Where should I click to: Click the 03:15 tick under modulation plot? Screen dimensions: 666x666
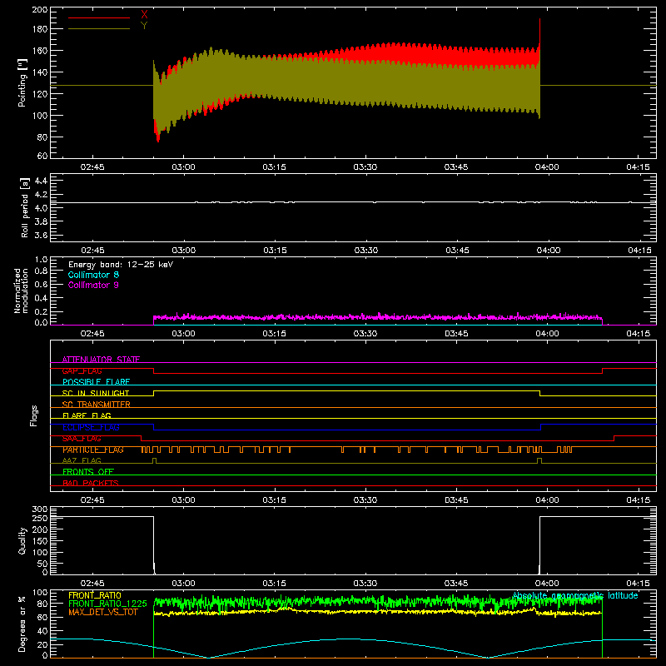click(x=275, y=334)
